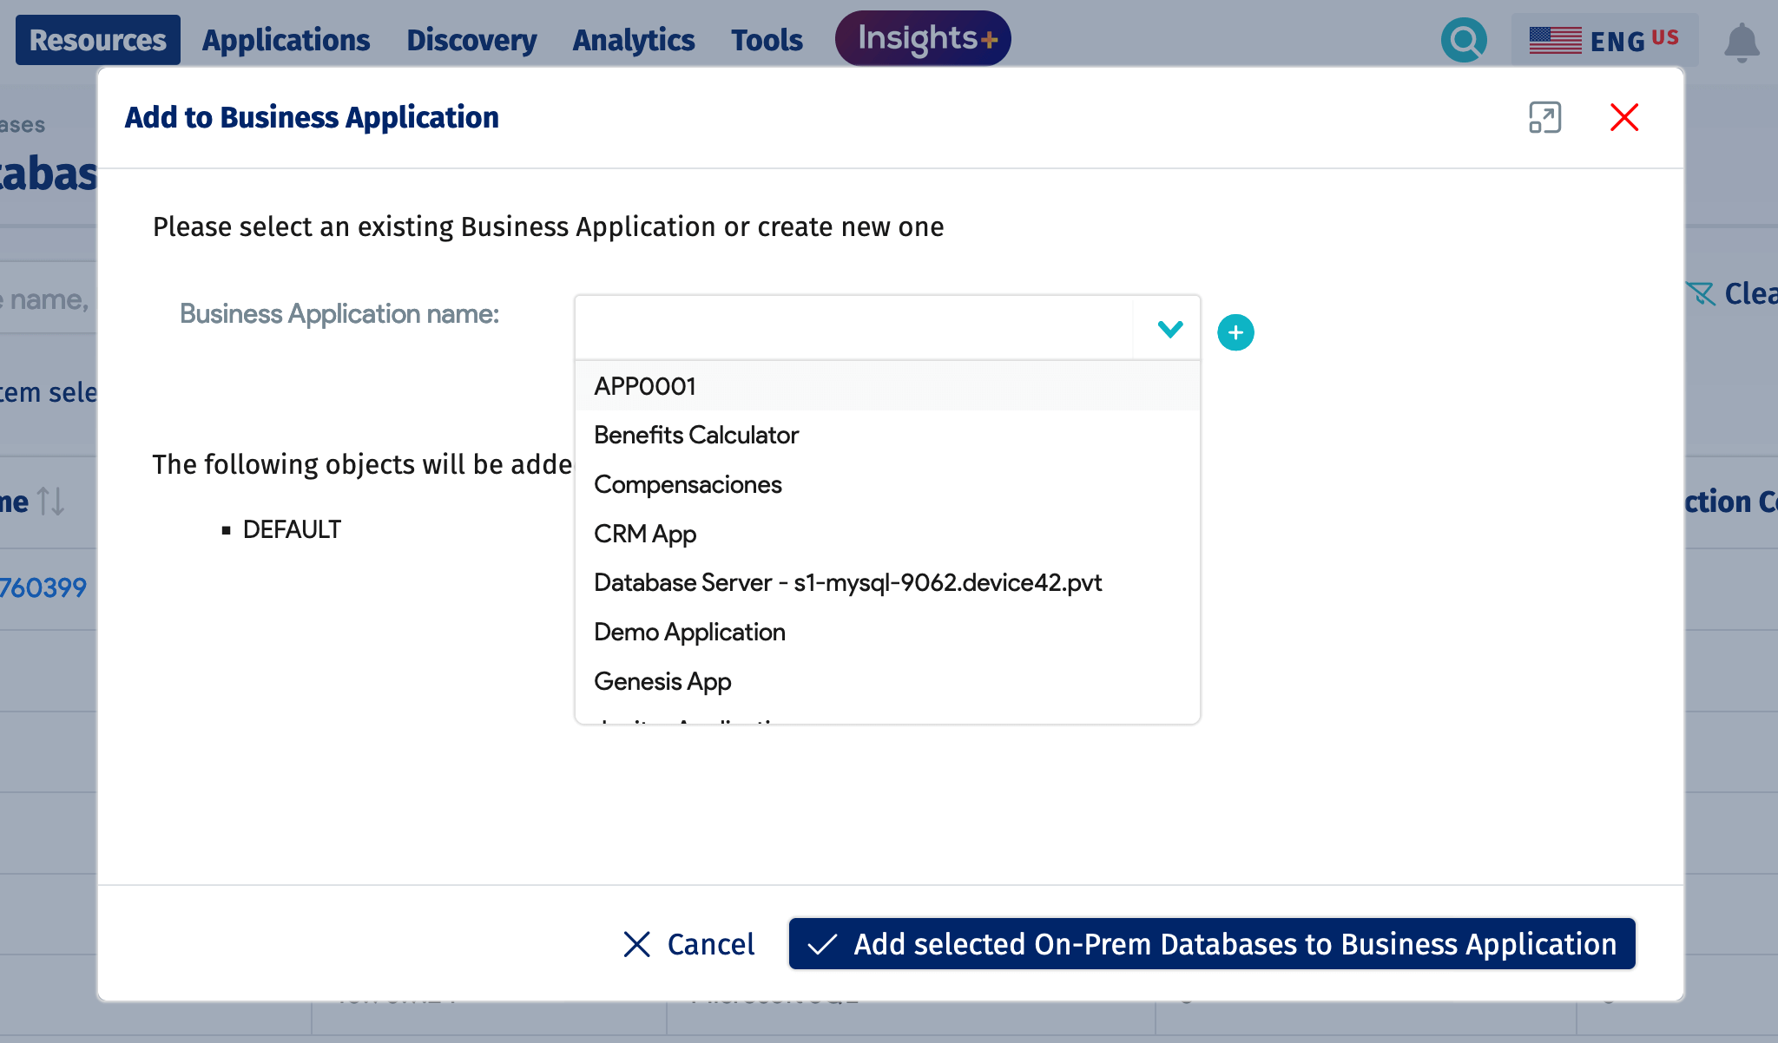The height and width of the screenshot is (1043, 1778).
Task: Choose CRM App in the application list
Action: coord(644,534)
